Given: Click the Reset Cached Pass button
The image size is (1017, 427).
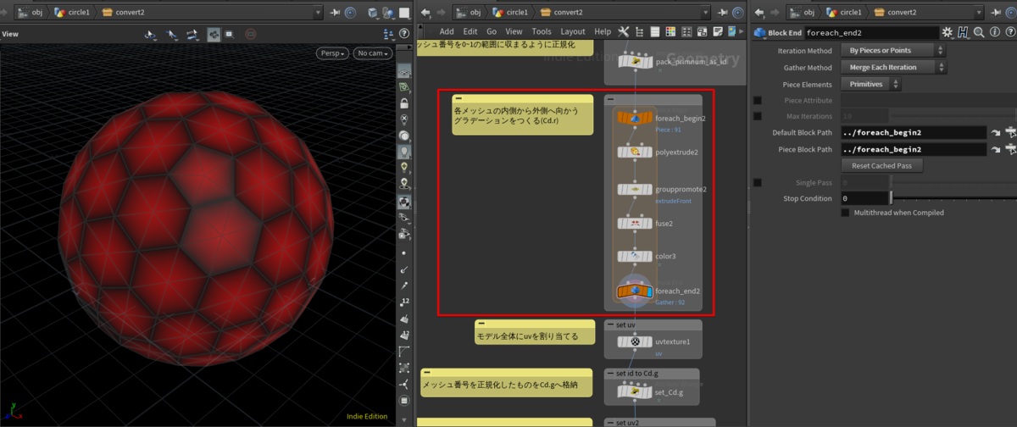Looking at the screenshot, I should pyautogui.click(x=881, y=166).
